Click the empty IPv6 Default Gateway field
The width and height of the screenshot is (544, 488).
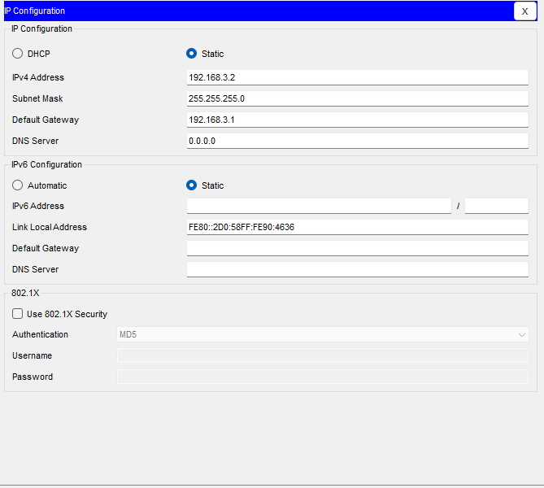point(357,248)
